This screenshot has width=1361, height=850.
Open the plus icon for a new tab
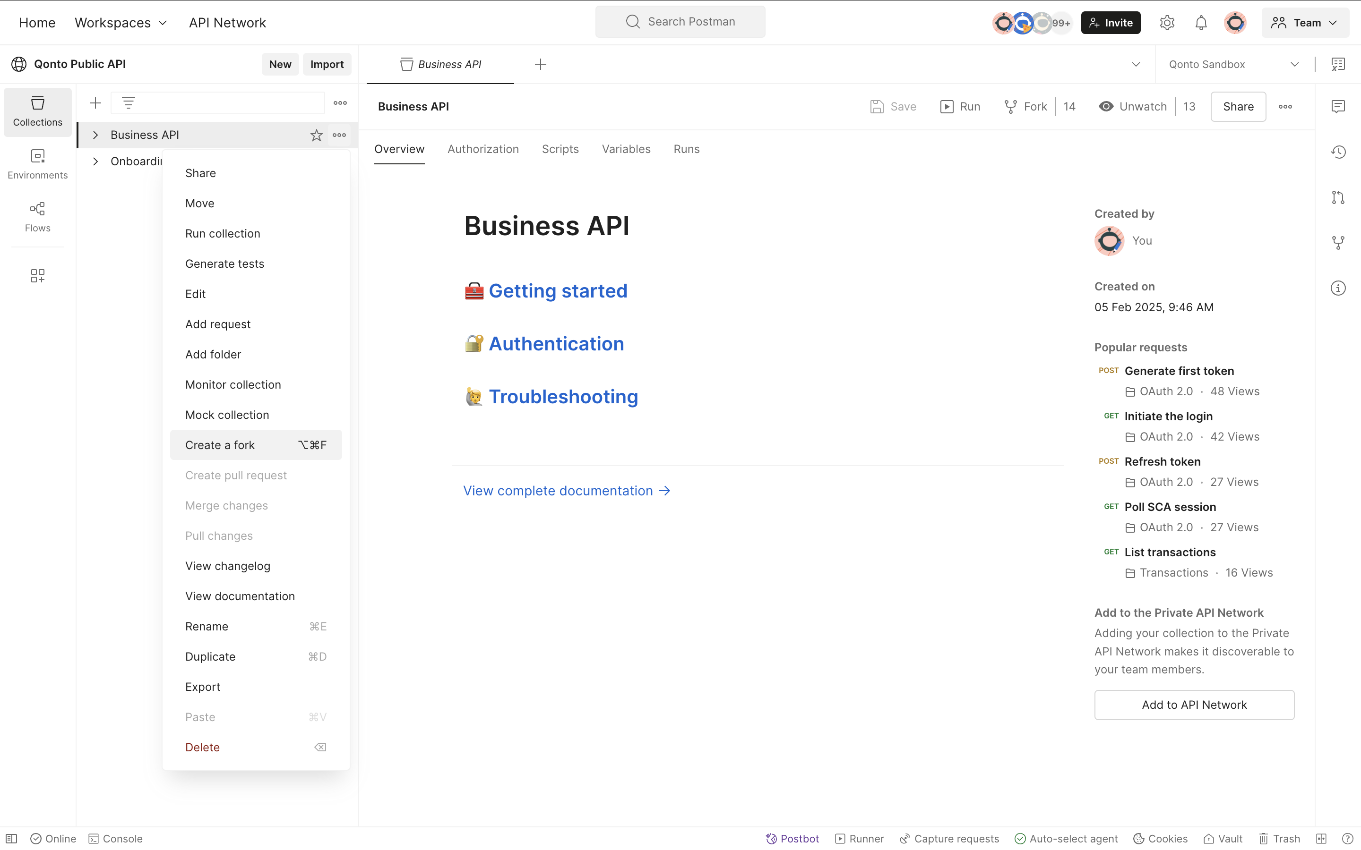541,64
